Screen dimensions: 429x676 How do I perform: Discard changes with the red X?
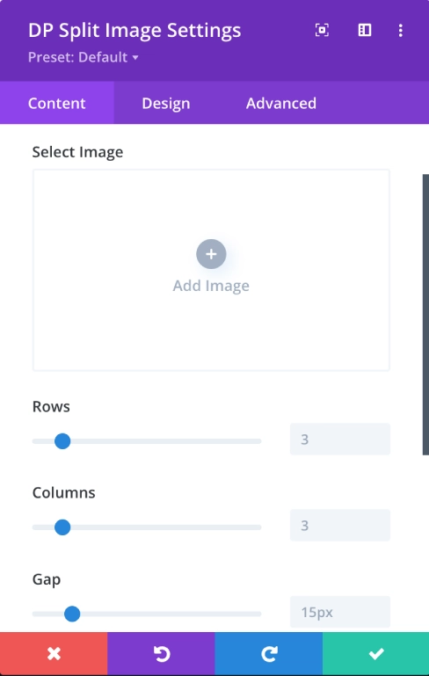pos(54,653)
